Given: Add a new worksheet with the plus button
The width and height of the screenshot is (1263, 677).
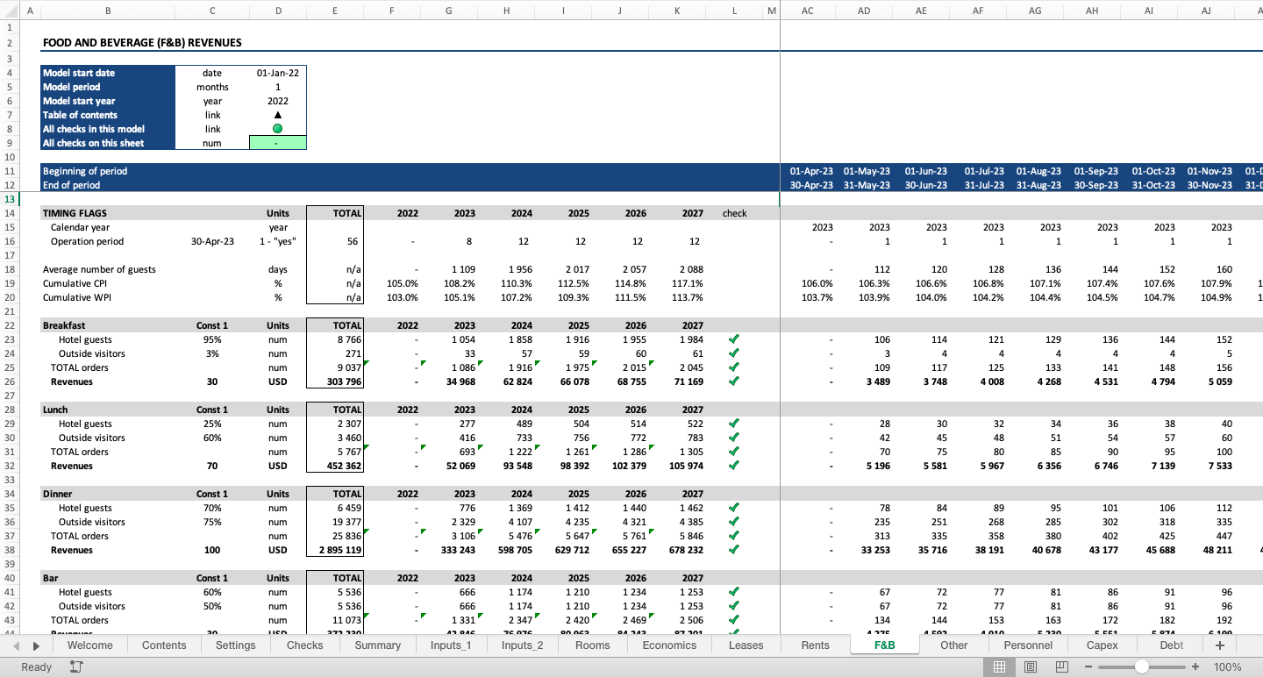Looking at the screenshot, I should point(1219,645).
